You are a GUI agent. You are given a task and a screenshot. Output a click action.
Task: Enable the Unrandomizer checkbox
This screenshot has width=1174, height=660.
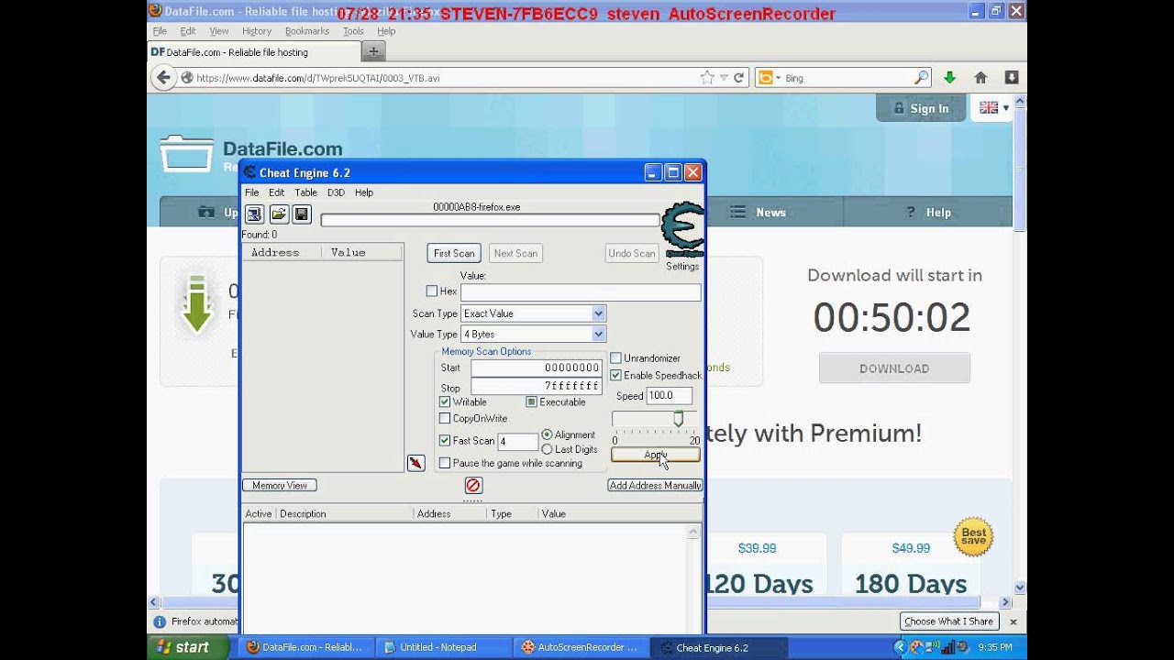click(616, 358)
